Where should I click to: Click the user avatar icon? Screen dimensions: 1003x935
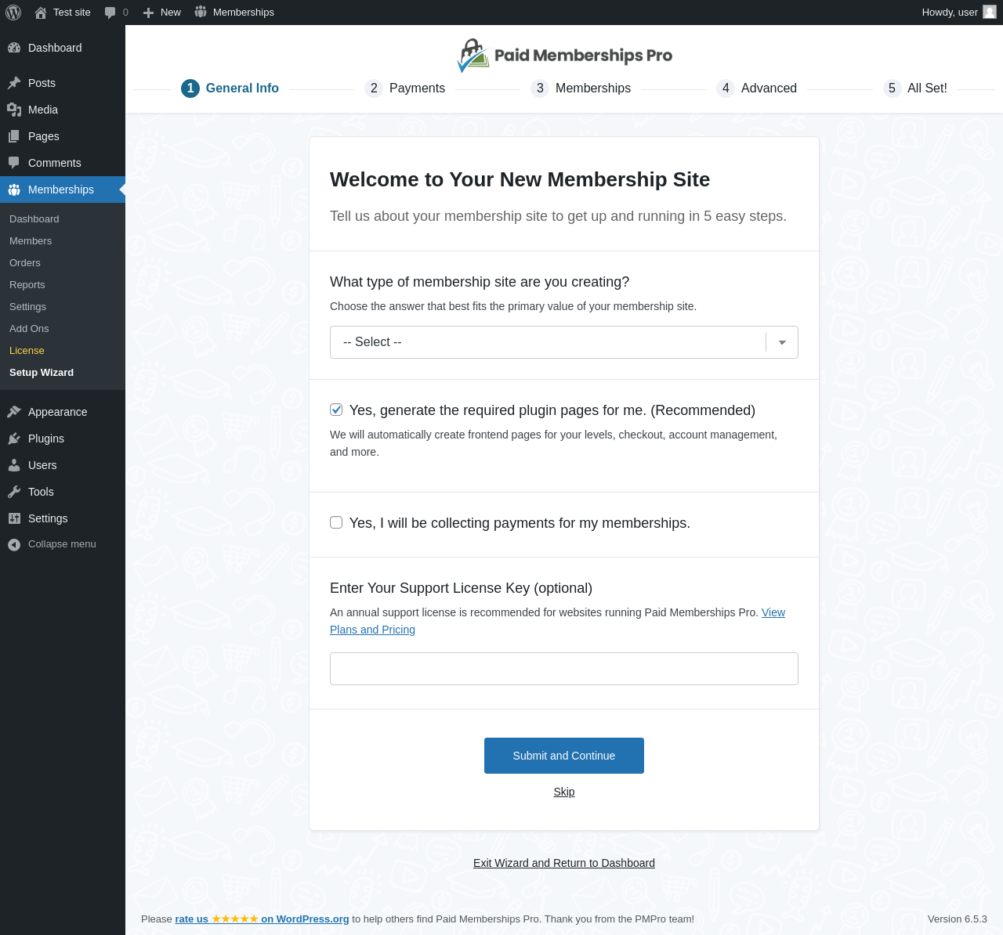click(990, 12)
